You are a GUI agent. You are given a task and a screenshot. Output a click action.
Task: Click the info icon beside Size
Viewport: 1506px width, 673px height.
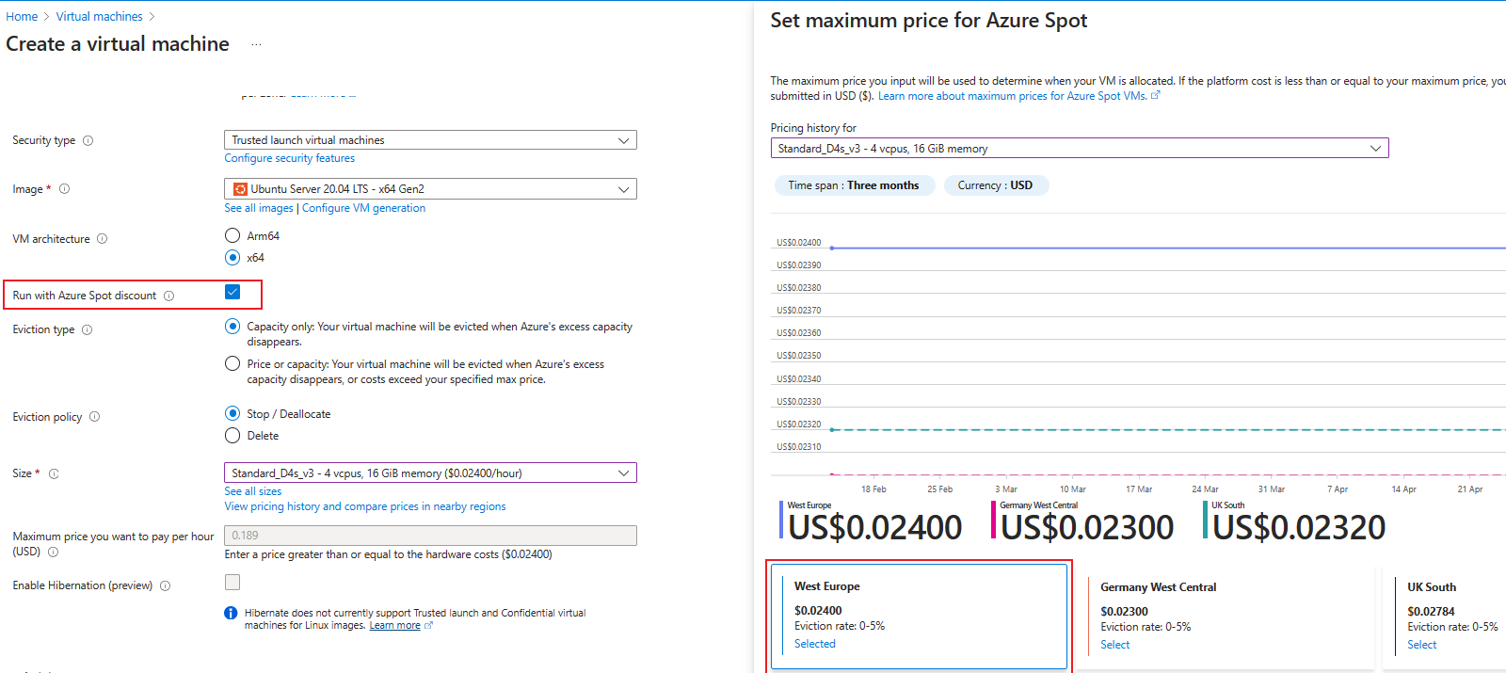[55, 474]
